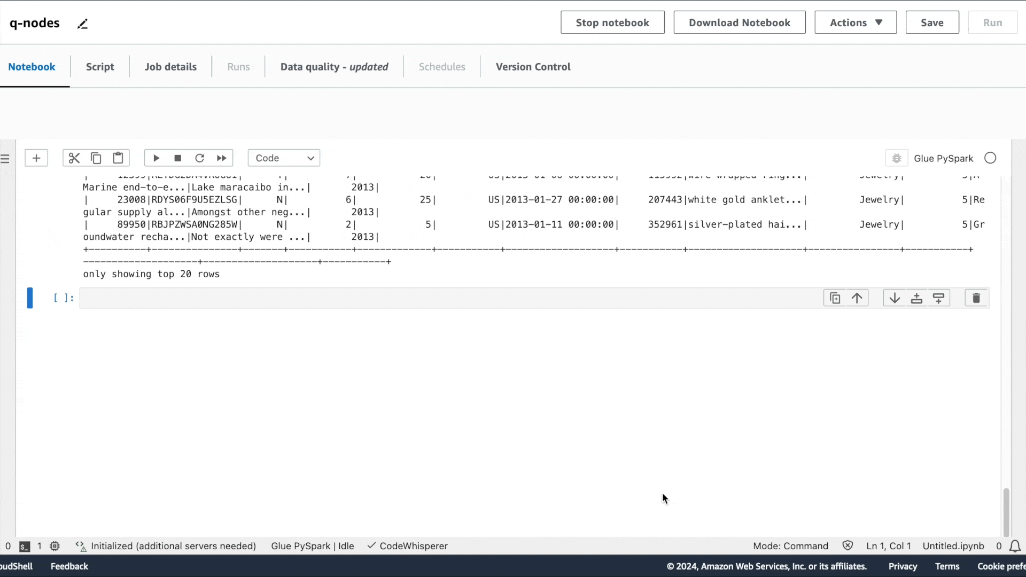Toggle the CodeWhisperer status item
Screen dimensions: 1026x577
click(x=407, y=546)
